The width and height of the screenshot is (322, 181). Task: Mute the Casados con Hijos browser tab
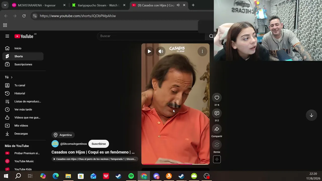click(178, 5)
